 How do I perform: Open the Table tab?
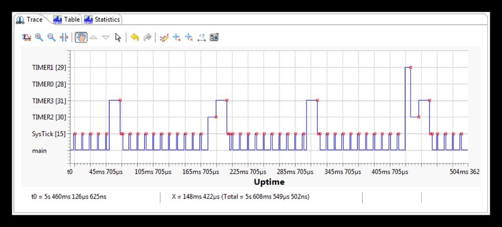(67, 19)
